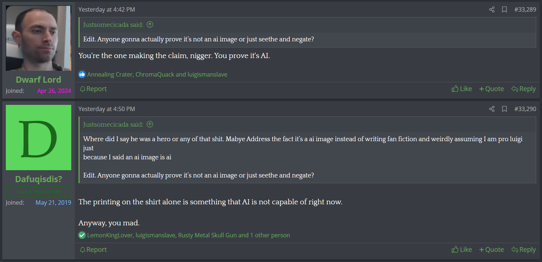542x262 pixels.
Task: Jump to quoted post via arrow in first quote
Action: tap(150, 25)
